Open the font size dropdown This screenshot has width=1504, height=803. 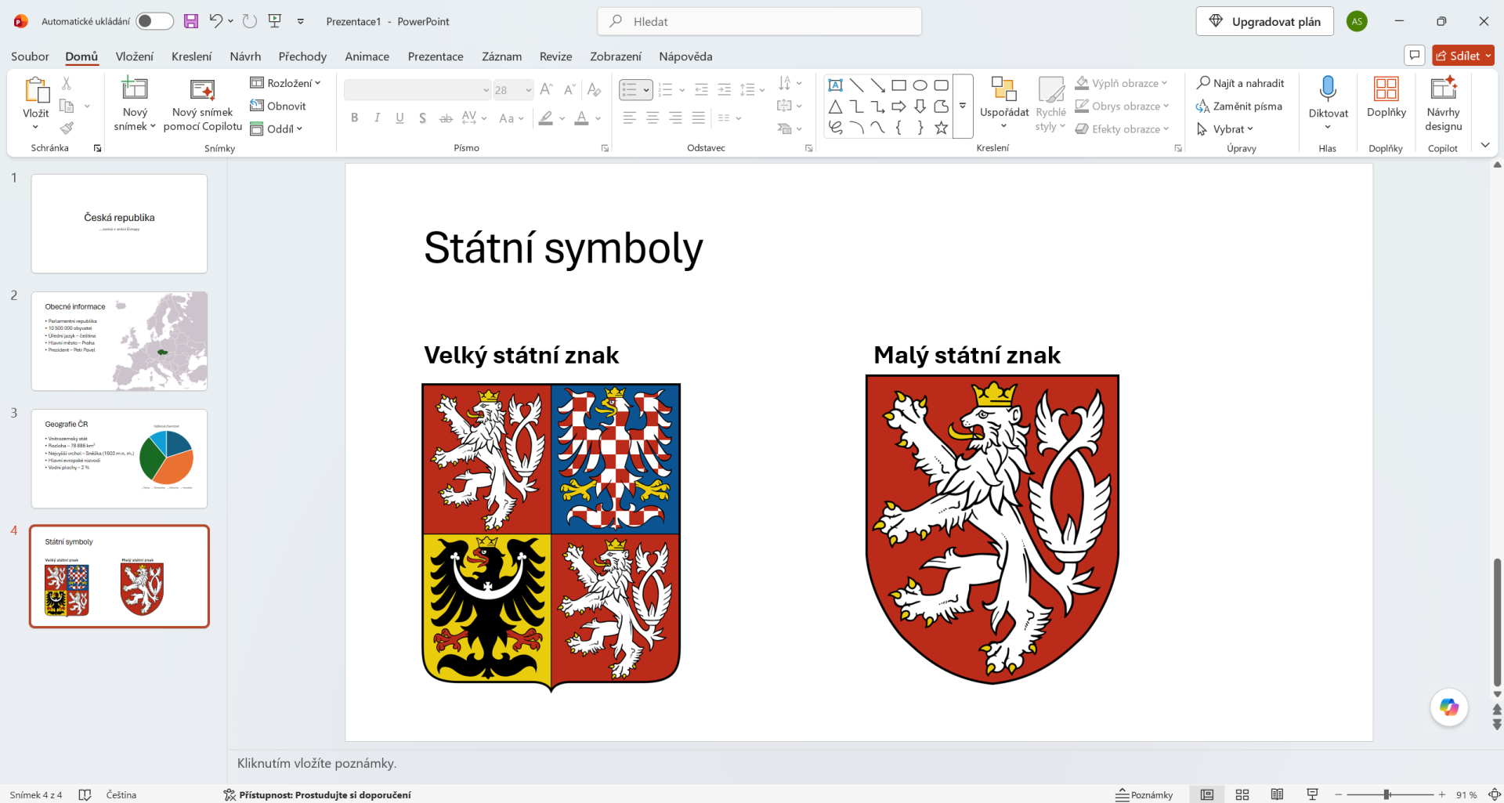[x=529, y=90]
